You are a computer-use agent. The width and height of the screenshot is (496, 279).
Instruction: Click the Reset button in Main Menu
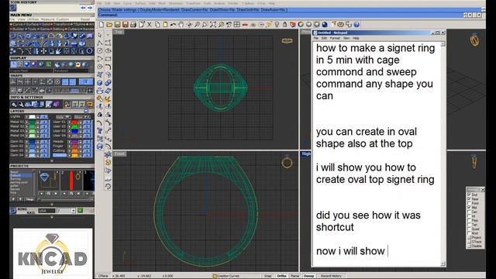[x=85, y=19]
